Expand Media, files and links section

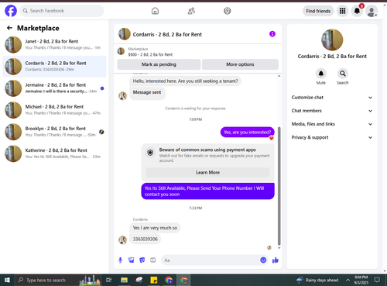point(332,124)
